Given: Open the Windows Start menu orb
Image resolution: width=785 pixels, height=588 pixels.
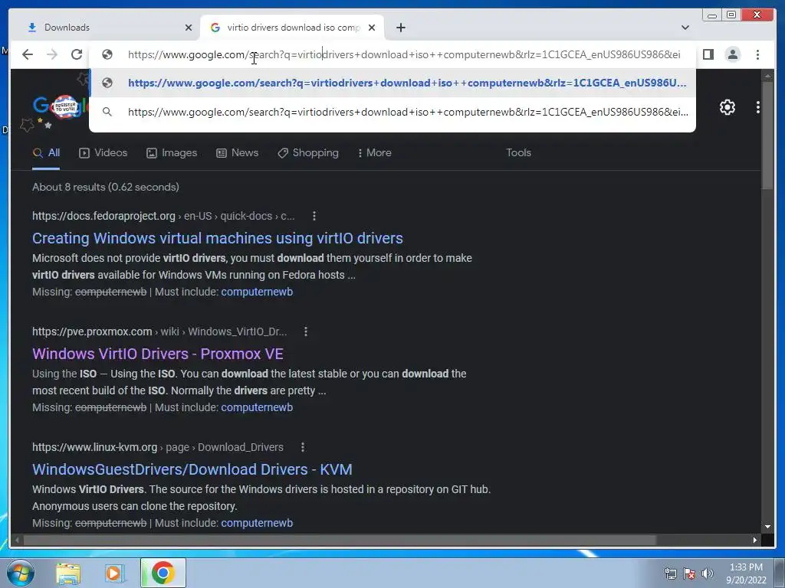Looking at the screenshot, I should pyautogui.click(x=21, y=573).
